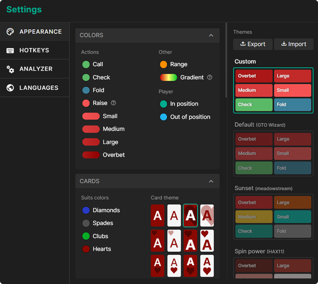Open the Hotkeys settings section

(x=34, y=50)
